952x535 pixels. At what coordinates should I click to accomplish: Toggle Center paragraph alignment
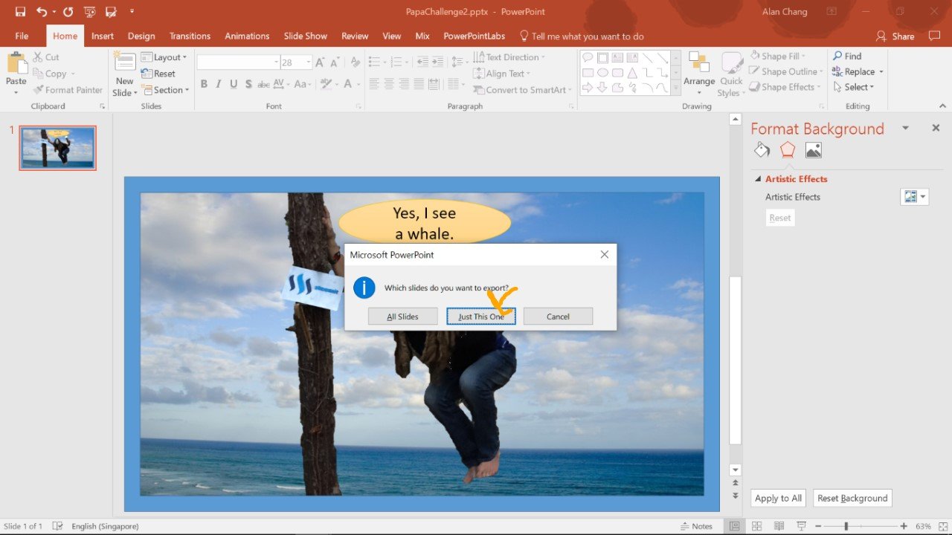pyautogui.click(x=389, y=84)
